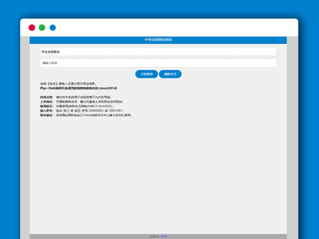Click the red window control dot
The width and height of the screenshot is (319, 239).
pyautogui.click(x=32, y=28)
